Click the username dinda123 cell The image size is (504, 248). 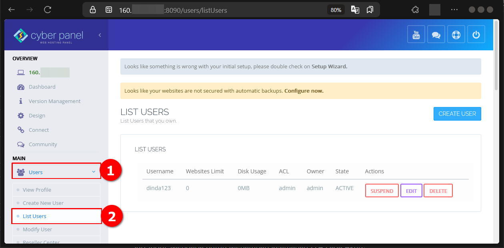pos(158,188)
